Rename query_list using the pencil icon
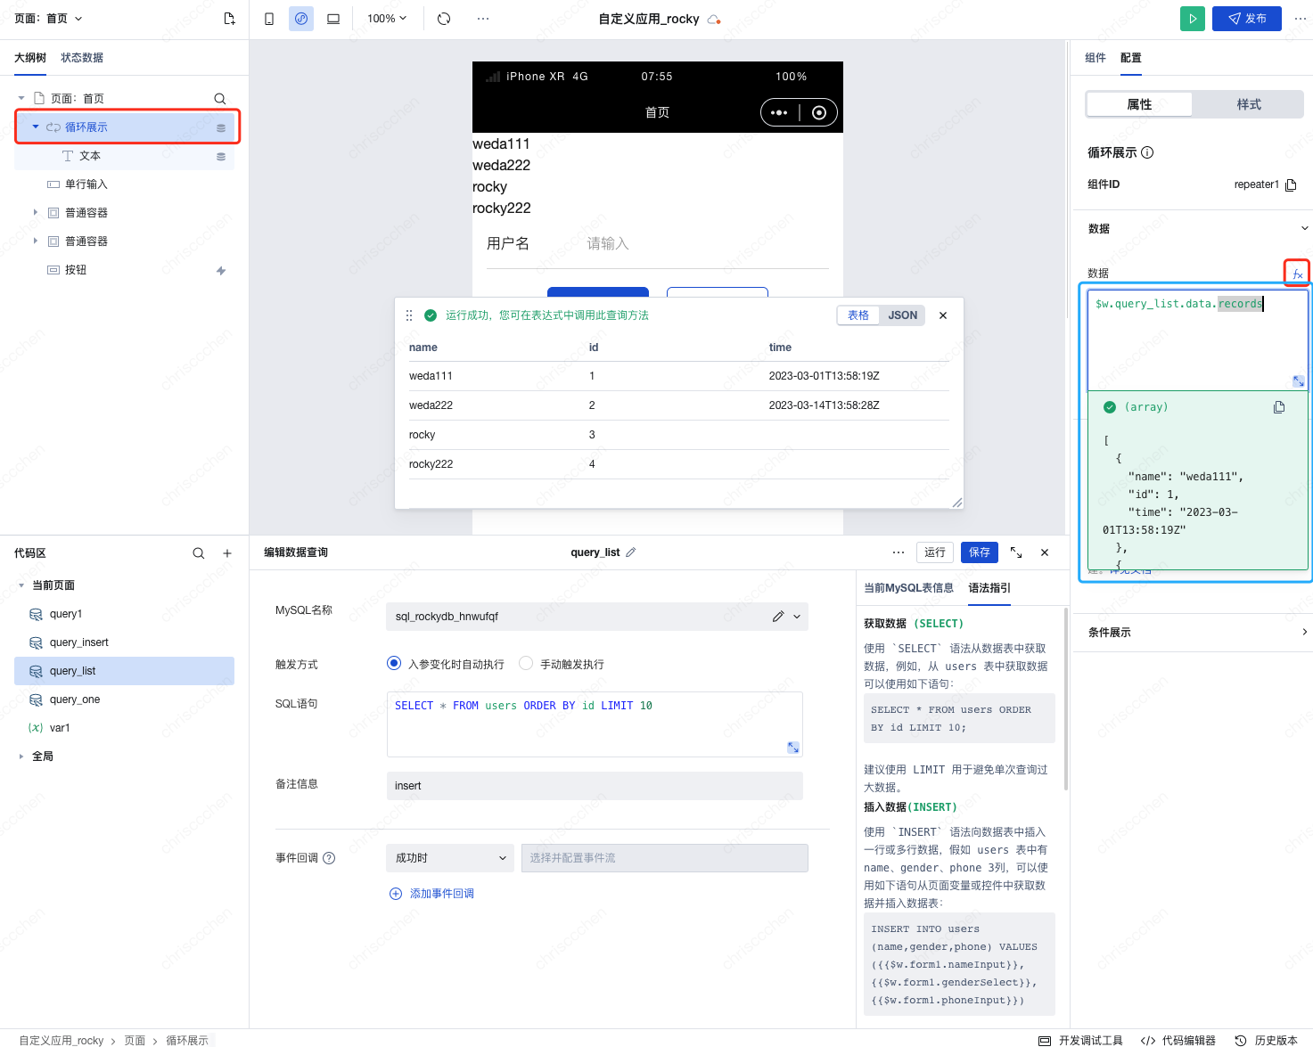This screenshot has width=1313, height=1047. [x=631, y=552]
